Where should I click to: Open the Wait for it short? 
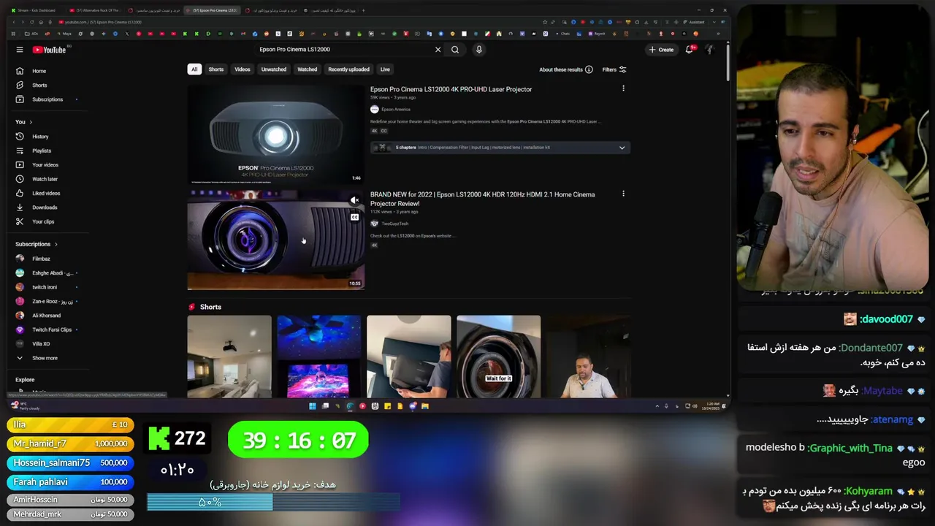[x=499, y=357]
